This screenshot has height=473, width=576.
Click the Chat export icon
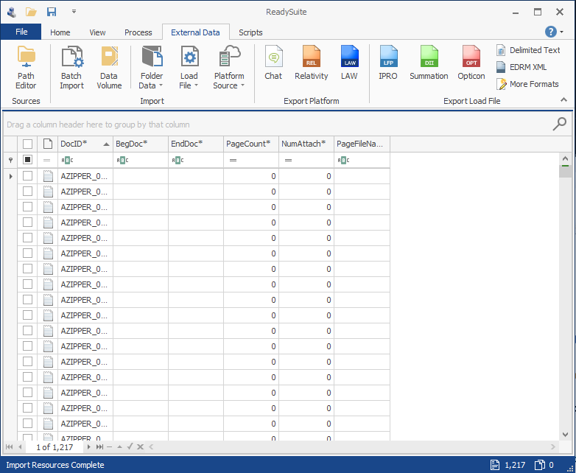click(x=273, y=63)
